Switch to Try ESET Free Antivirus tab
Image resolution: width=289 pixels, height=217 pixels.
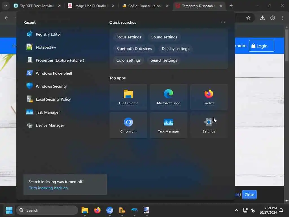(37, 6)
